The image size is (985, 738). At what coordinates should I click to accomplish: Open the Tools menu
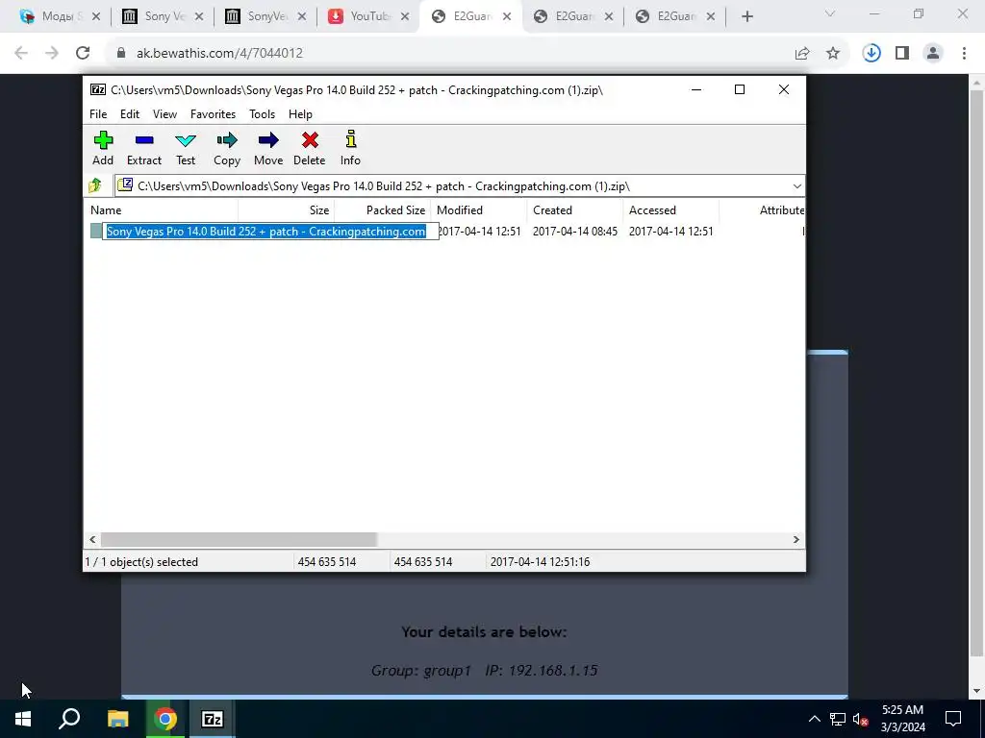pos(262,114)
